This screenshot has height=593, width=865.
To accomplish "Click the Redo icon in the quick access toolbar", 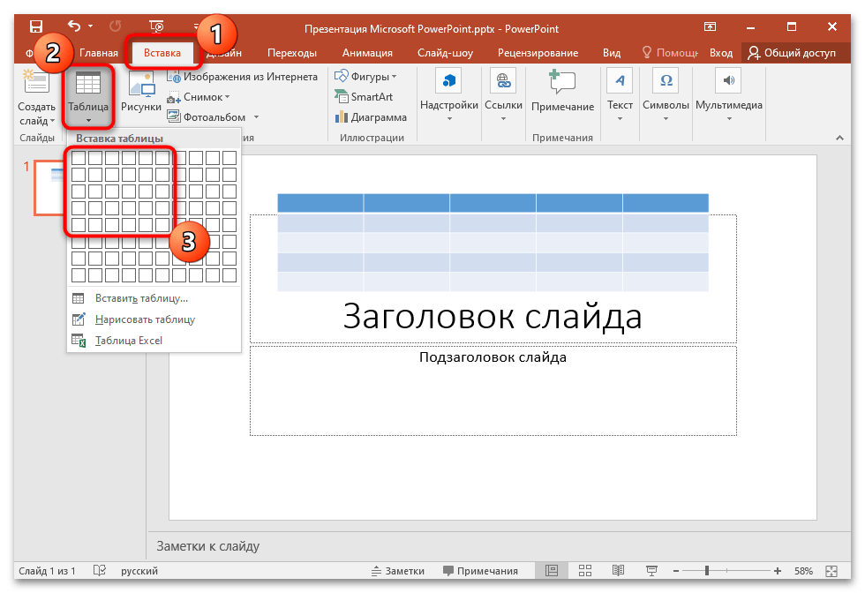I will pyautogui.click(x=116, y=26).
